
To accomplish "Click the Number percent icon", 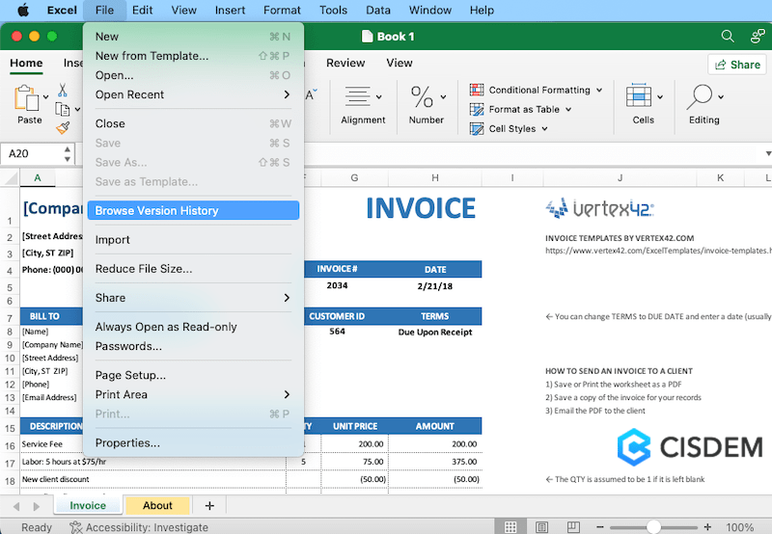I will tap(423, 97).
